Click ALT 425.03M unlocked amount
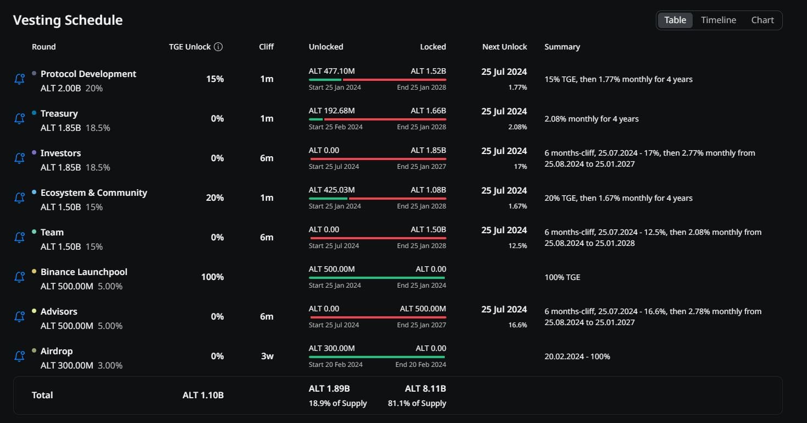This screenshot has width=807, height=423. (332, 190)
